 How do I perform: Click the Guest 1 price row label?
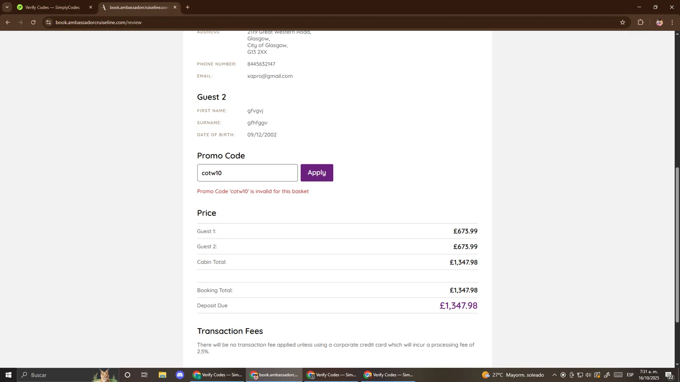coord(207,231)
